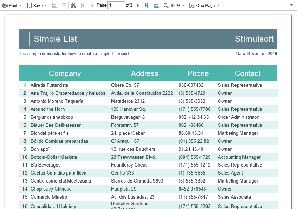The image size is (297, 209).
Task: Expand the Save dropdown arrow
Action: click(46, 6)
